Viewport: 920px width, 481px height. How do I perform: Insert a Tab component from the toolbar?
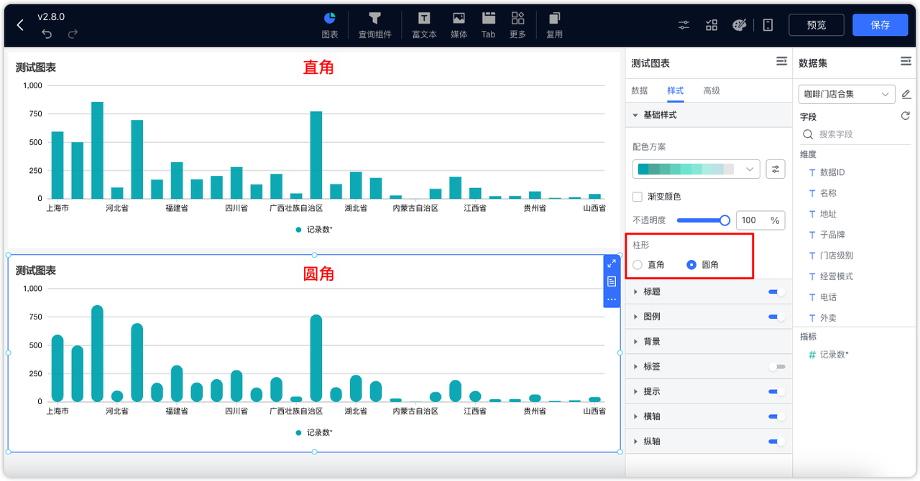click(488, 24)
